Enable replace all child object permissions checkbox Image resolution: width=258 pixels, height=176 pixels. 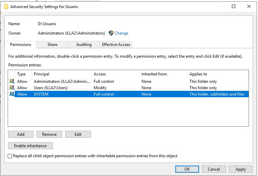(x=10, y=156)
